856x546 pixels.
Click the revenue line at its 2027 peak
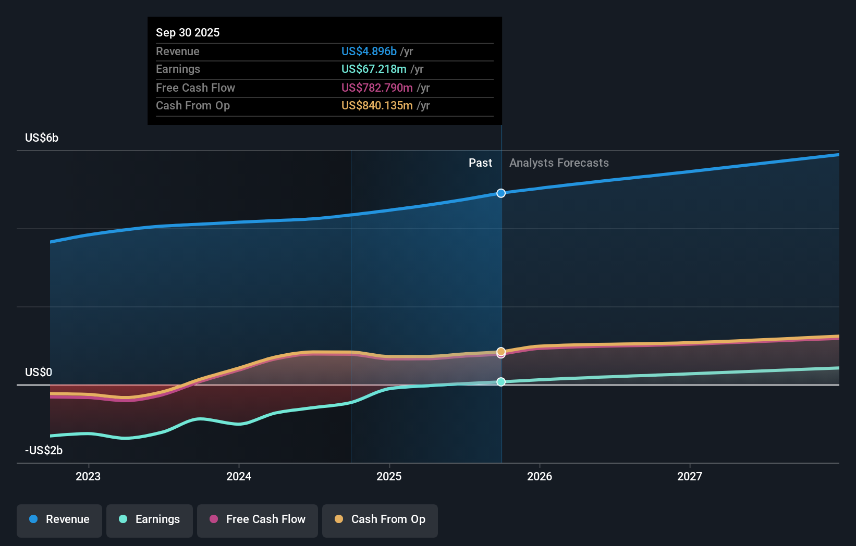click(838, 154)
